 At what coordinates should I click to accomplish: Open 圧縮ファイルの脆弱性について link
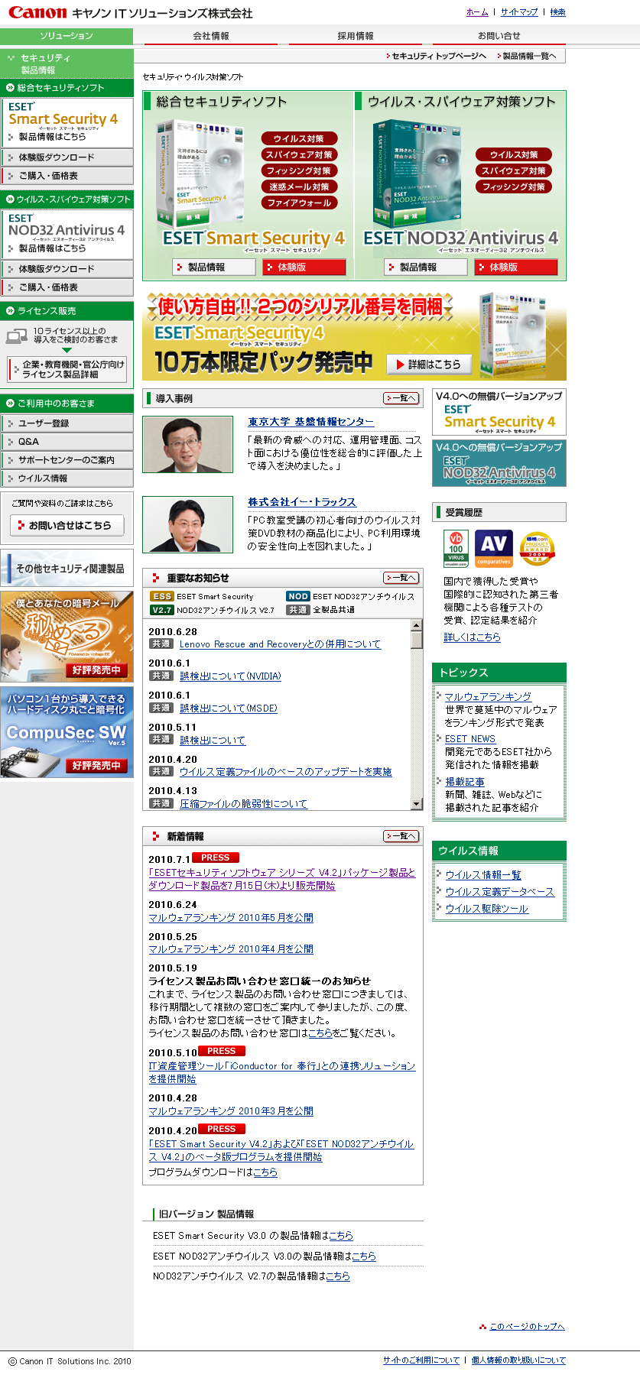pos(243,804)
